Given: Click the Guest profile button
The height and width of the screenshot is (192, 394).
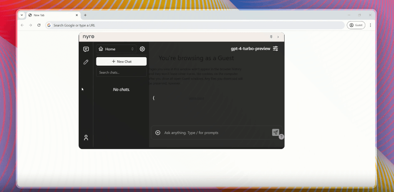Looking at the screenshot, I should (356, 25).
